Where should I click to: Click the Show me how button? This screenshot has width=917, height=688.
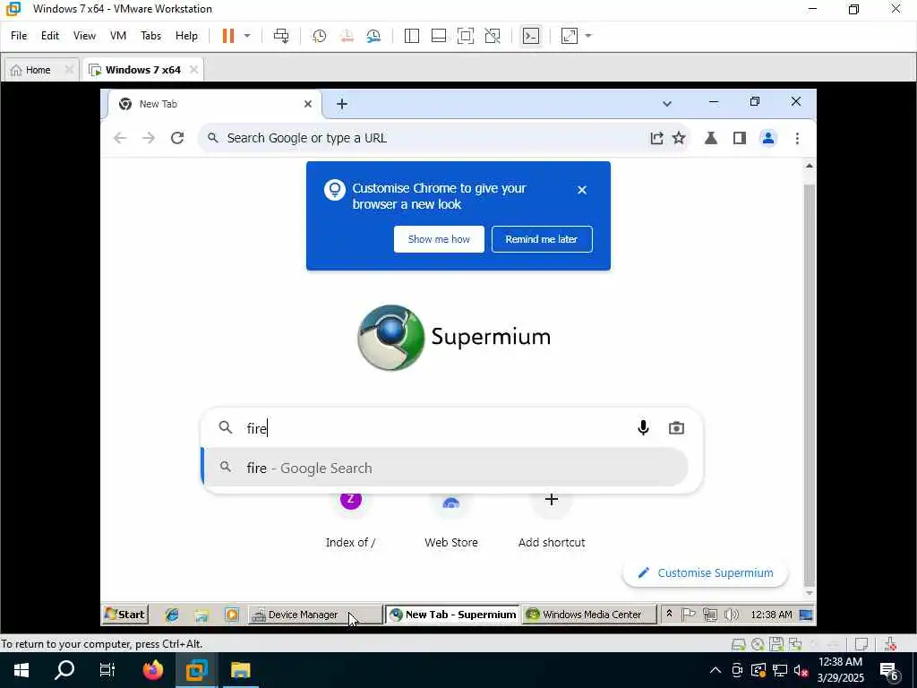(439, 239)
